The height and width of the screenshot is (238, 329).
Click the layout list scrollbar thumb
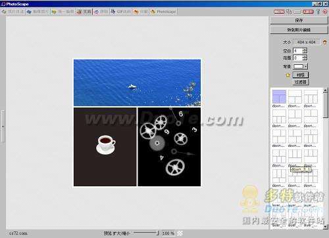click(x=326, y=106)
